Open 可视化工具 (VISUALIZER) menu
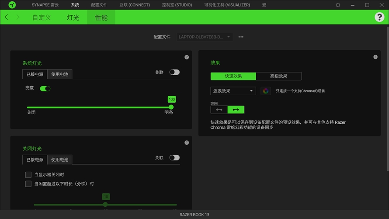 tap(227, 5)
